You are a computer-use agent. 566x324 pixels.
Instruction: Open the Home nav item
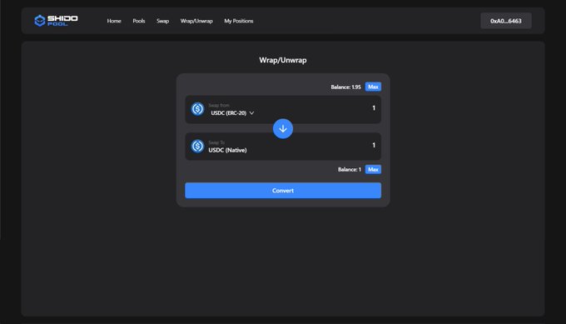(x=114, y=21)
